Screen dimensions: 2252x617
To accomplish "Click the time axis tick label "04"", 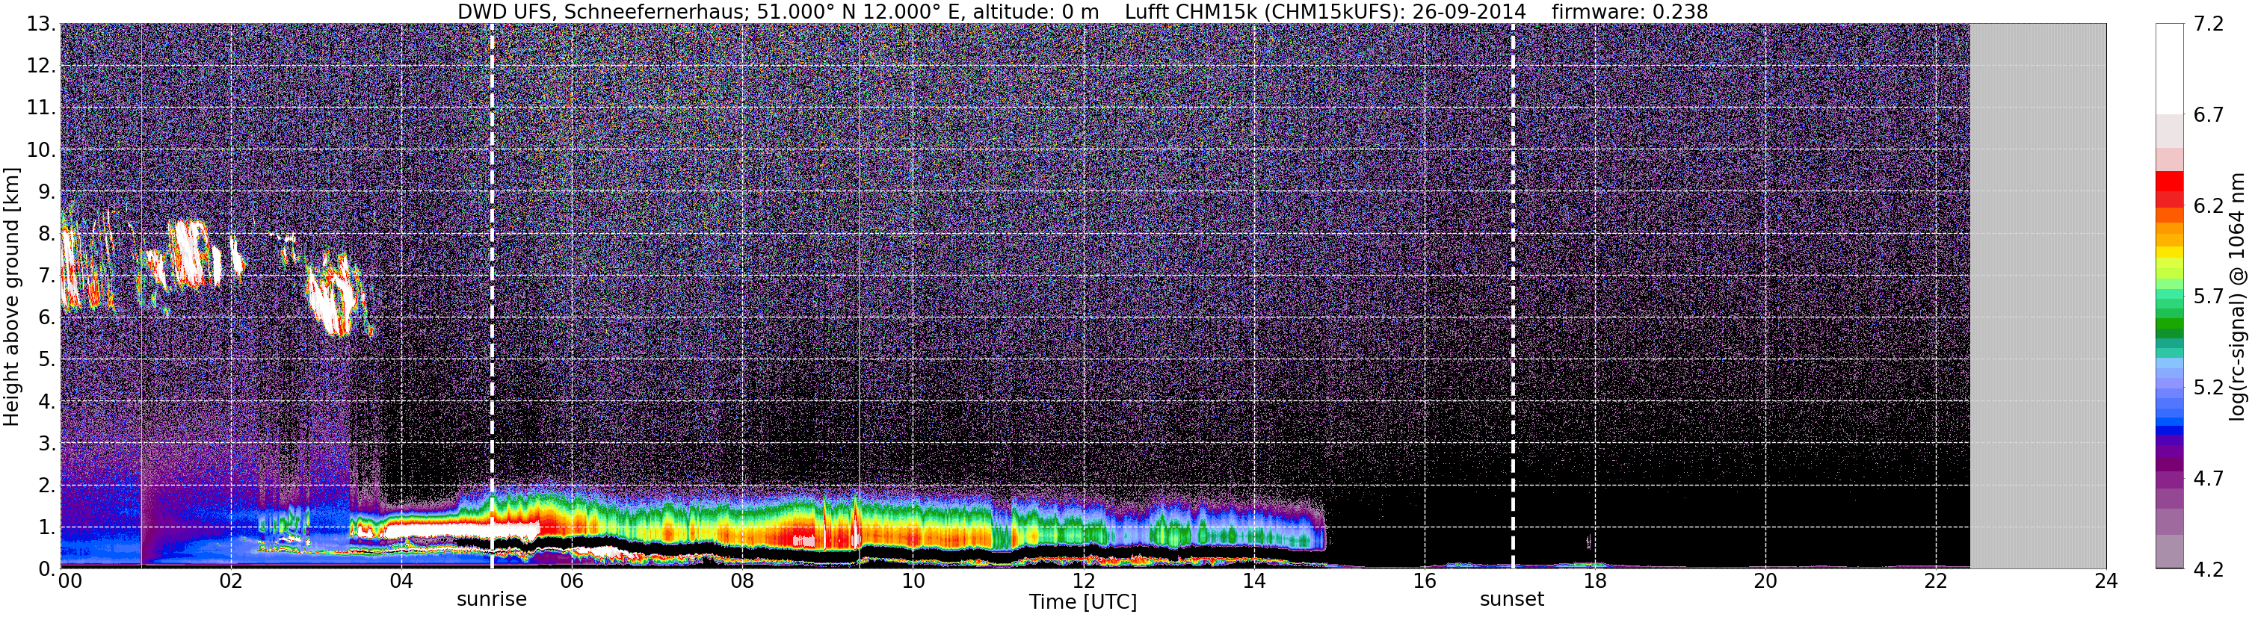I will click(x=401, y=581).
